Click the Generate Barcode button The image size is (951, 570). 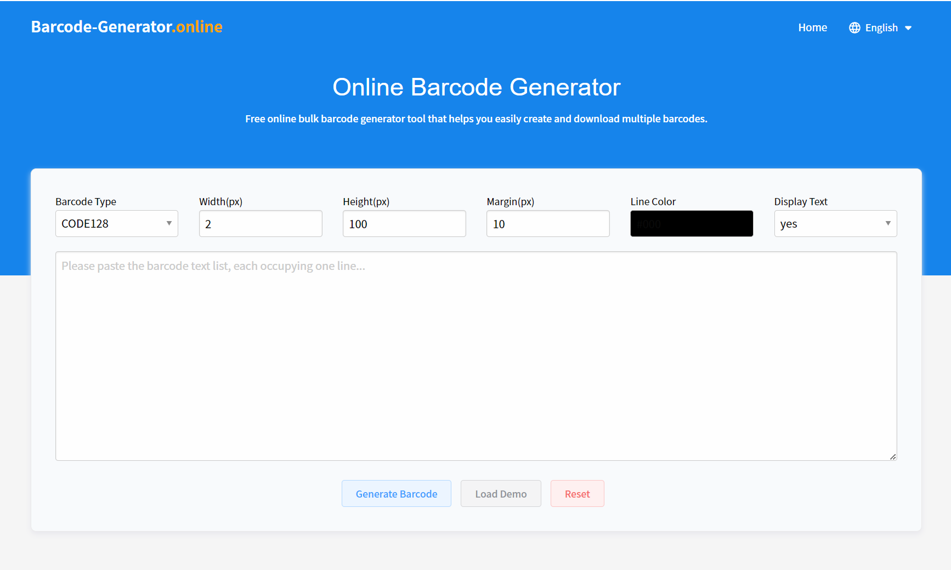click(x=397, y=494)
